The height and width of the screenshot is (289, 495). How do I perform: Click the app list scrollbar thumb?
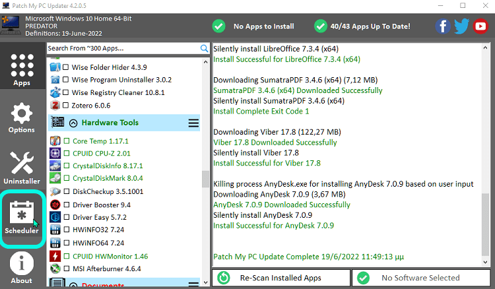pyautogui.click(x=205, y=179)
